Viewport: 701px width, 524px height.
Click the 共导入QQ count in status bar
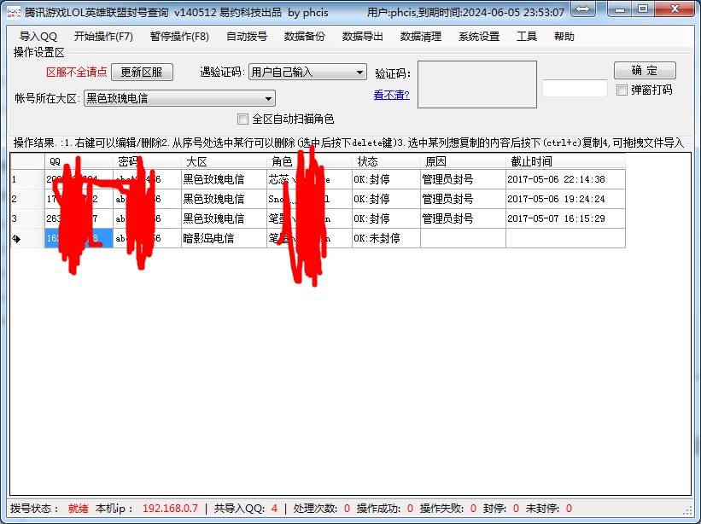point(245,509)
